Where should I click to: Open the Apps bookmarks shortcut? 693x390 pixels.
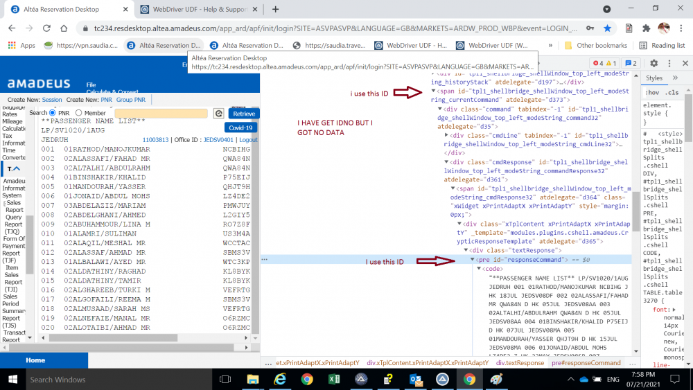[21, 45]
